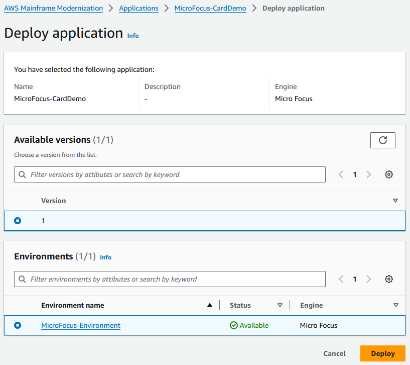Screen dimensions: 410x365
Task: Navigate to Applications via breadcrumb
Action: tap(139, 8)
